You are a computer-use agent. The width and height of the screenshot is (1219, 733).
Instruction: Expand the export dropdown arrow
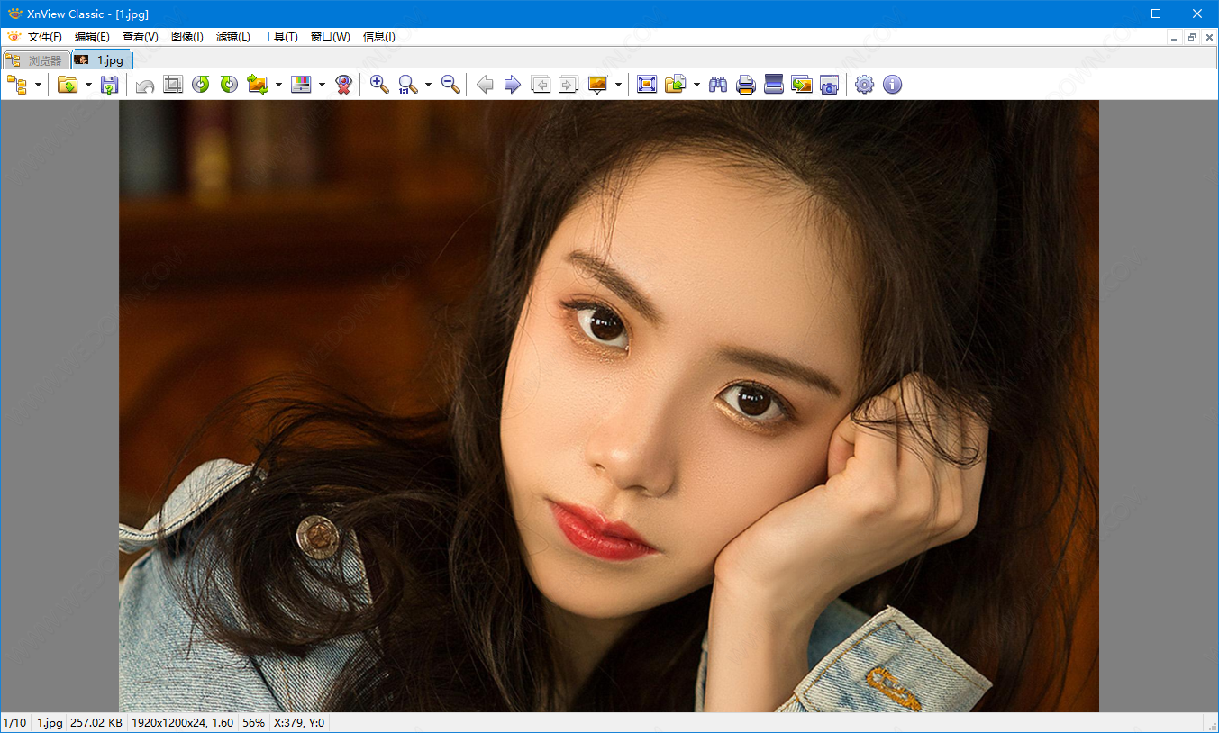[696, 85]
